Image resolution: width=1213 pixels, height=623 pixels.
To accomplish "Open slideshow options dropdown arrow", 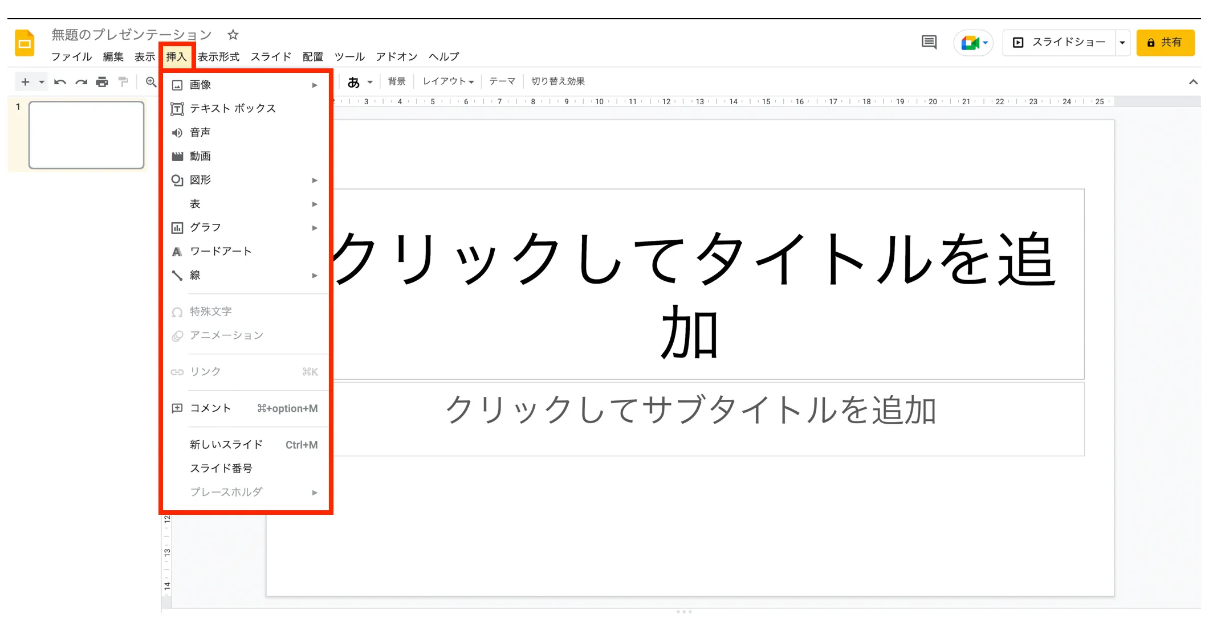I will point(1122,43).
